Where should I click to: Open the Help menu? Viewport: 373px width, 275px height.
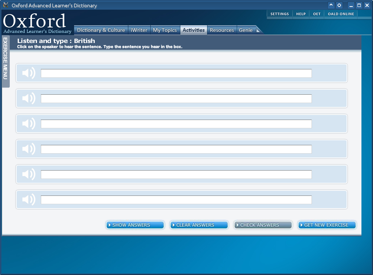(x=301, y=14)
